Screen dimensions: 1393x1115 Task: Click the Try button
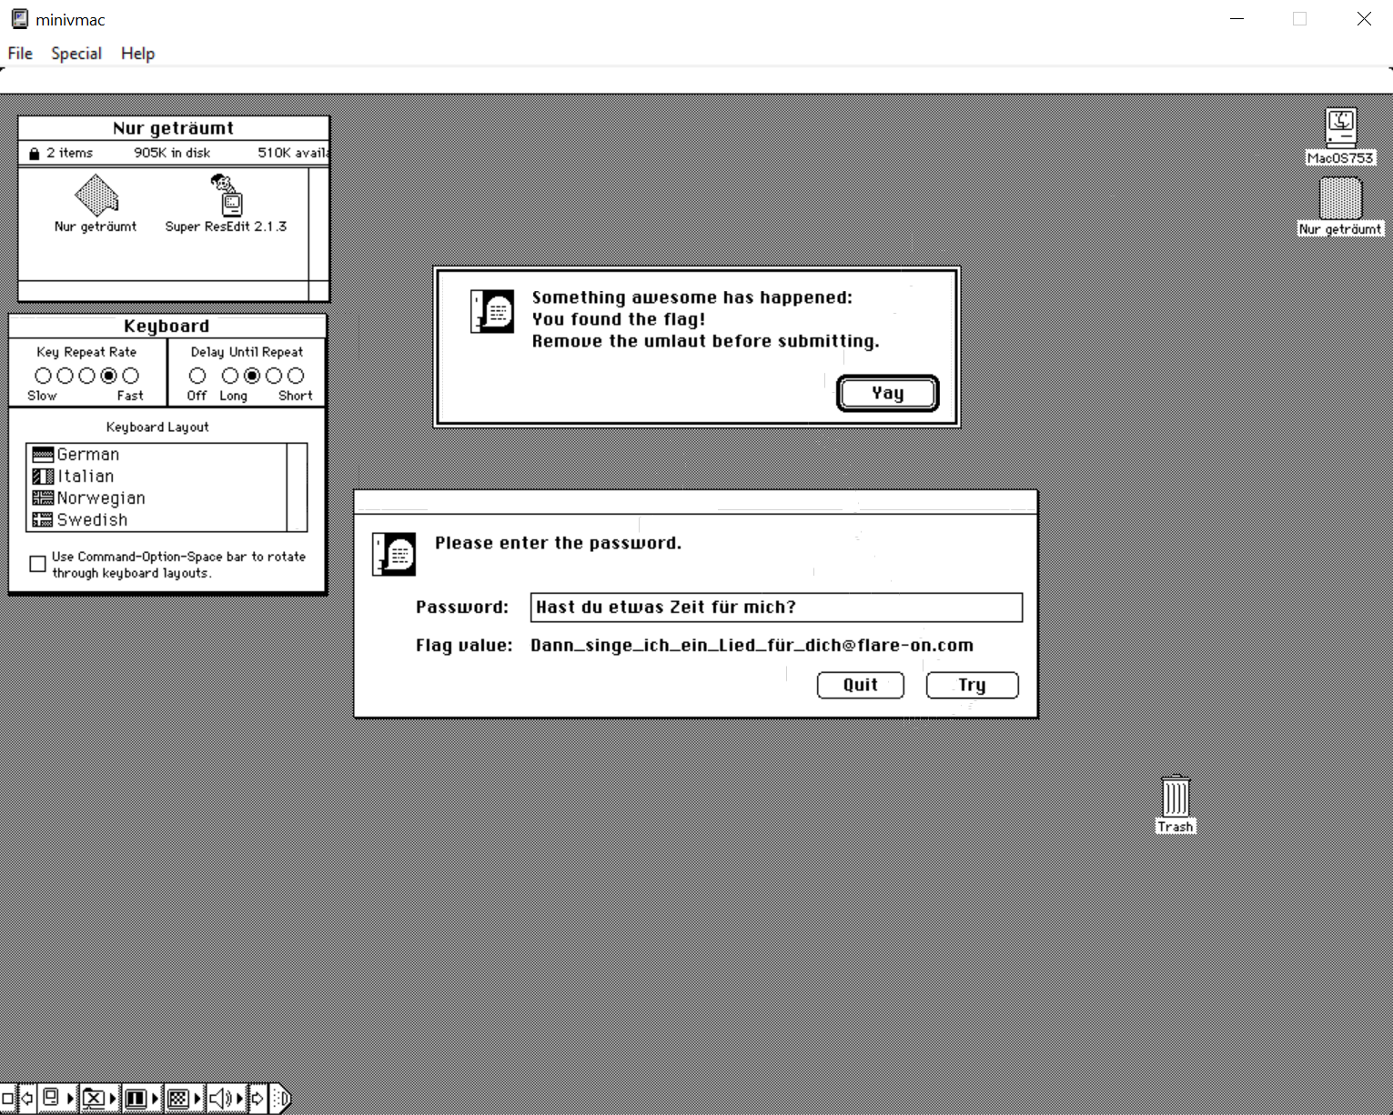pos(972,685)
